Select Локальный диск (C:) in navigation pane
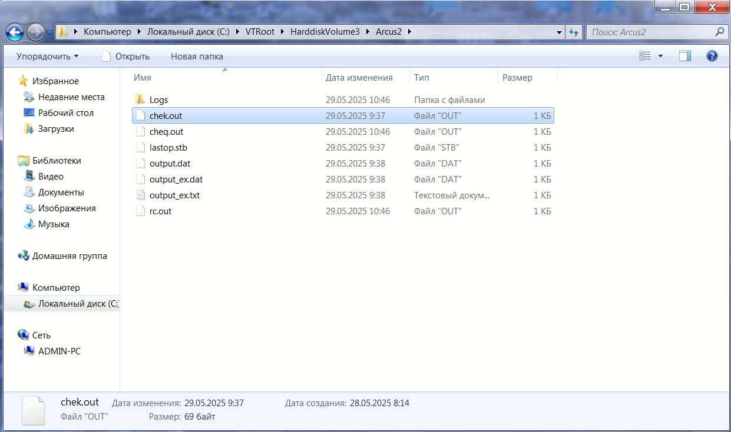 click(x=78, y=304)
